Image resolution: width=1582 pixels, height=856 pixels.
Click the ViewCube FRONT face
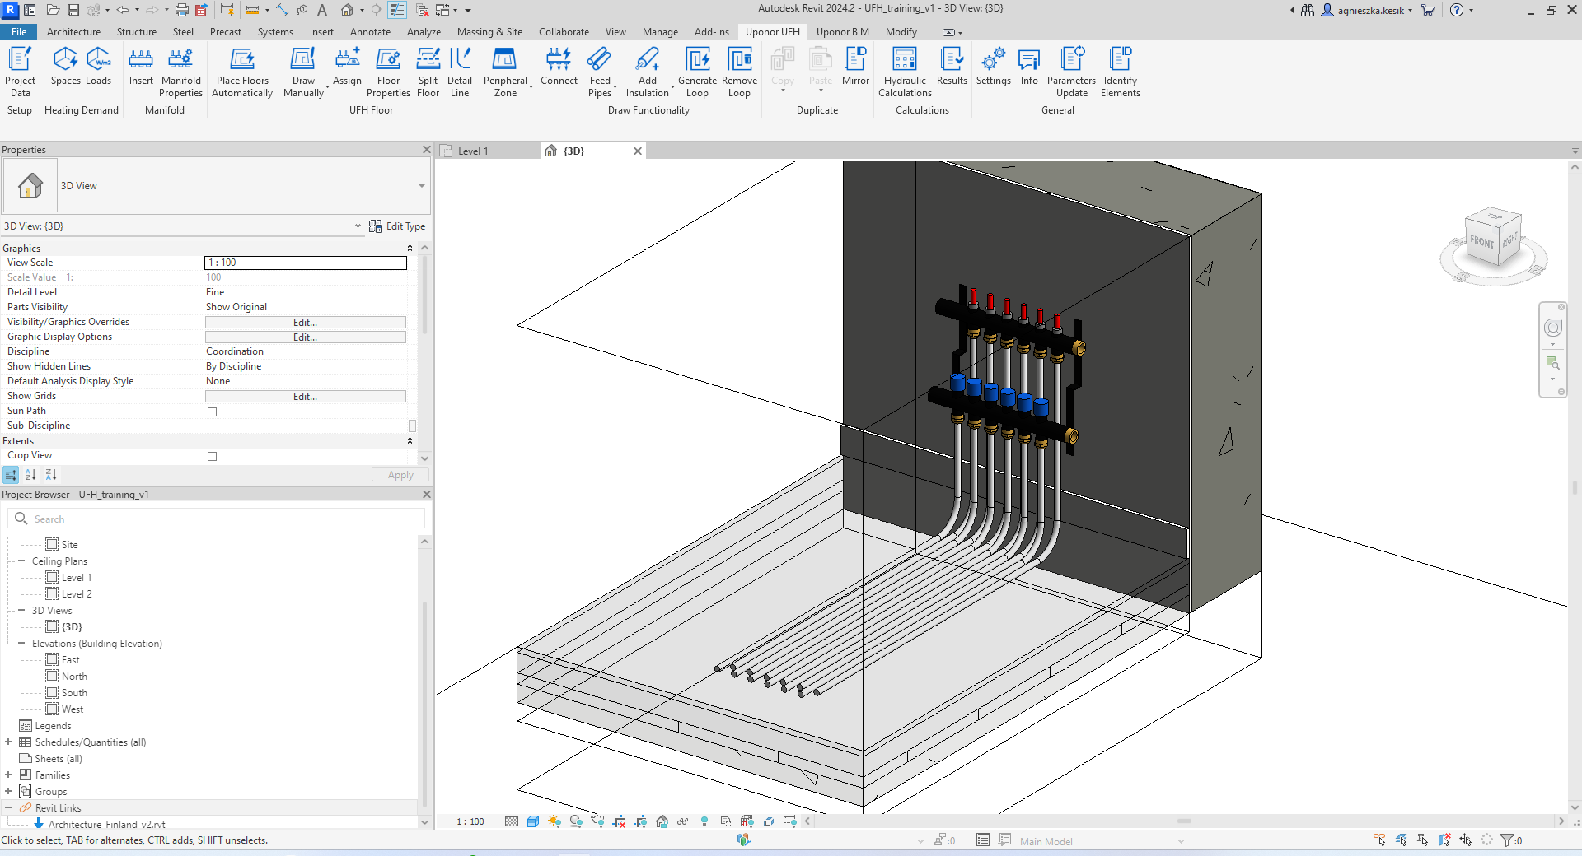pyautogui.click(x=1481, y=242)
